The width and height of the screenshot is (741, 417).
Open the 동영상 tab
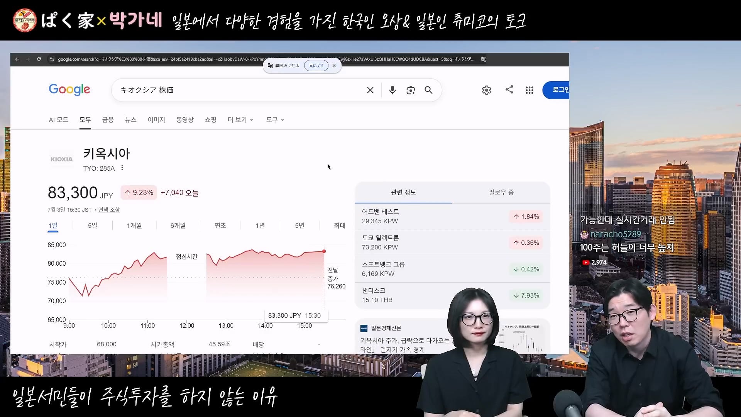click(185, 120)
